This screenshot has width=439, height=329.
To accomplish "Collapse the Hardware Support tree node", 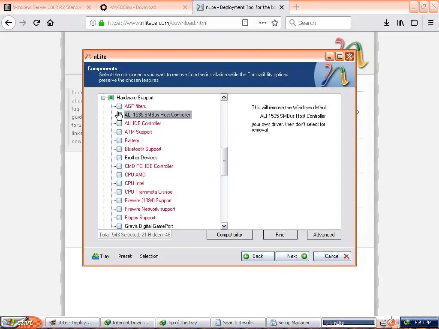I will pos(103,98).
